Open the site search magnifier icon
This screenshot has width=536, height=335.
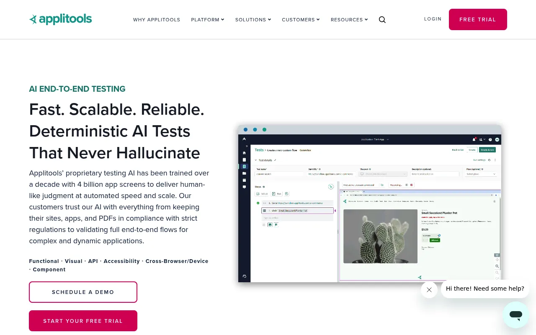point(382,20)
